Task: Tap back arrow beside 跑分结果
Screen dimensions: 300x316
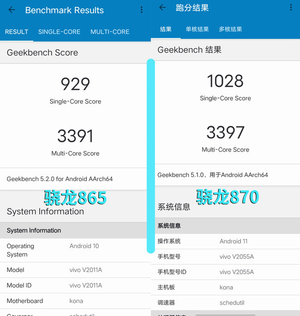Action: [x=162, y=8]
